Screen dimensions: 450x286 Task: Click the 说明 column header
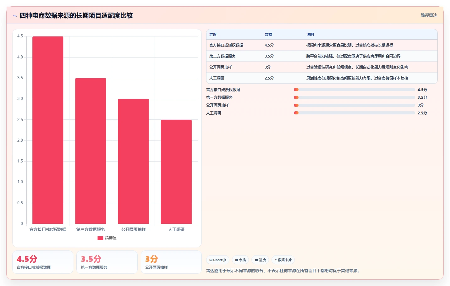[x=310, y=35]
